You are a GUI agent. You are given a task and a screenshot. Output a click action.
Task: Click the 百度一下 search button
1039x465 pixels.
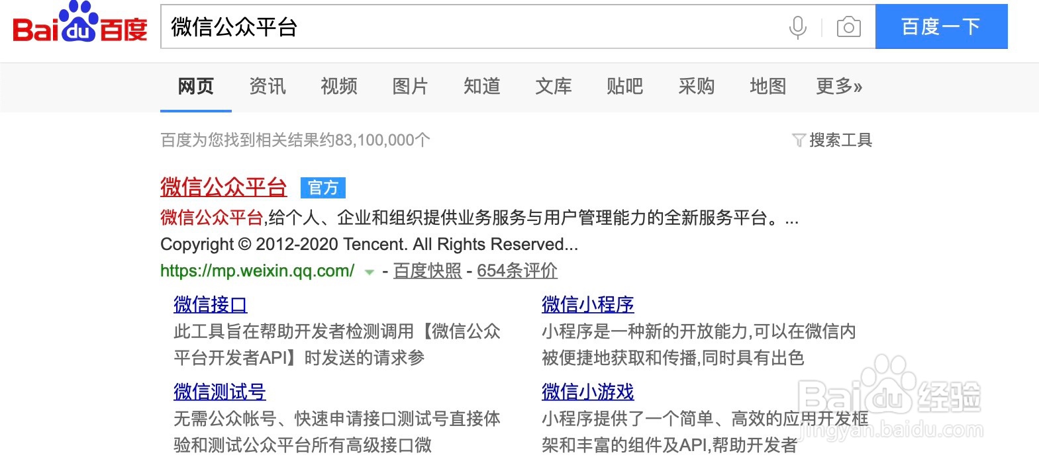pyautogui.click(x=941, y=26)
